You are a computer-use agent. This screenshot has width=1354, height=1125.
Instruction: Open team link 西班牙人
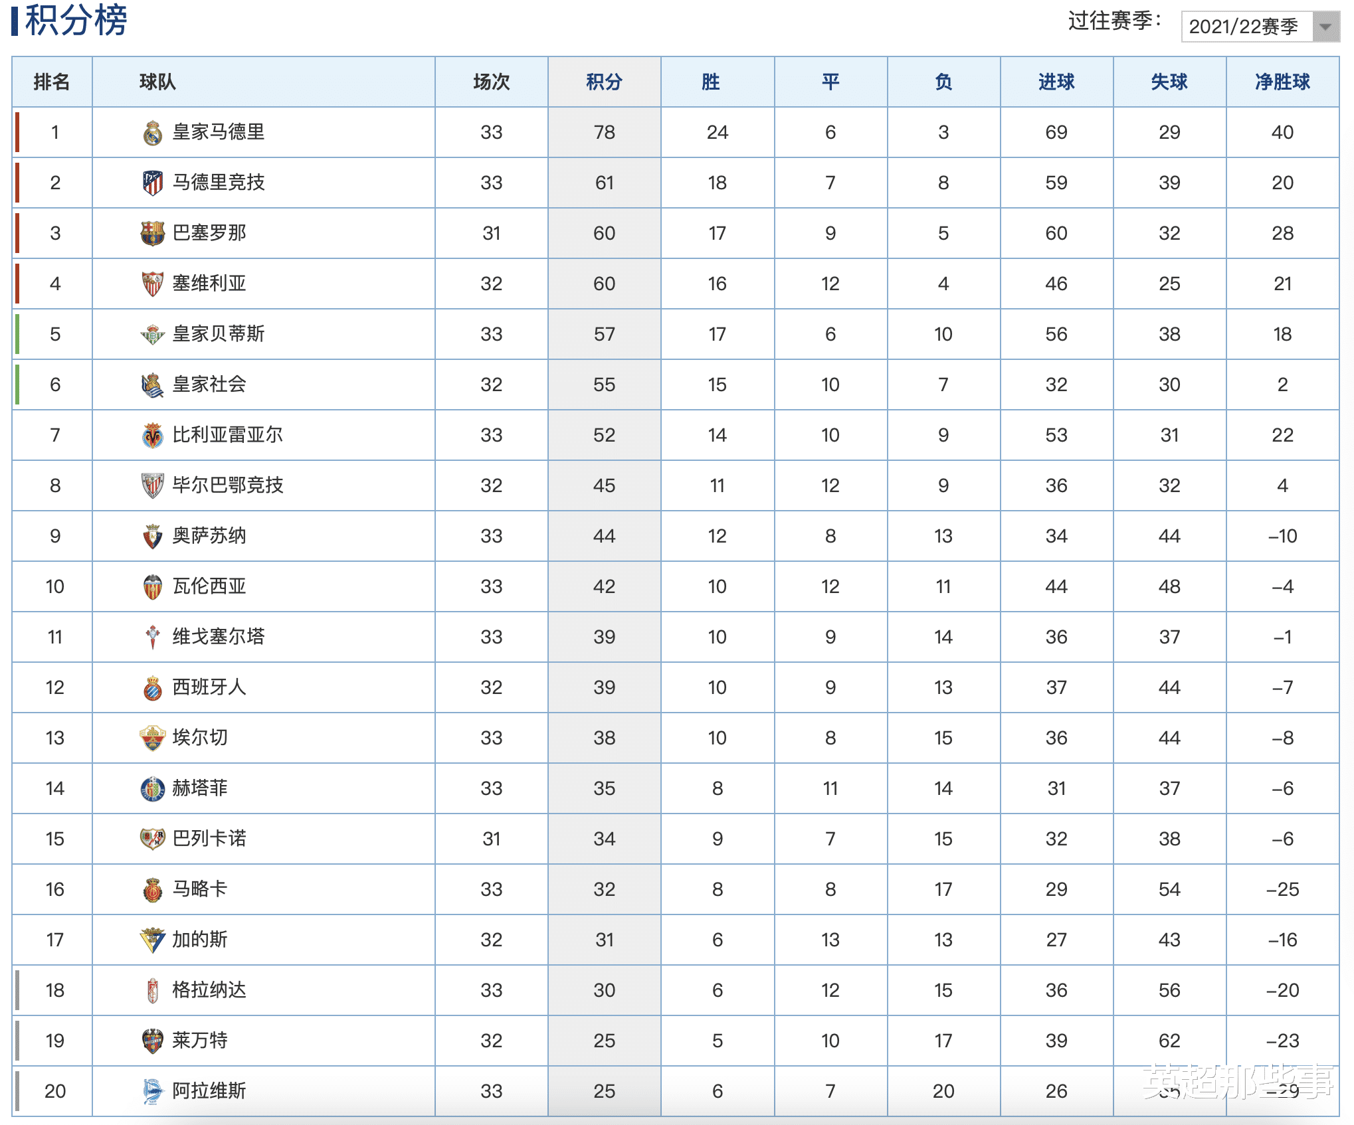pos(209,687)
